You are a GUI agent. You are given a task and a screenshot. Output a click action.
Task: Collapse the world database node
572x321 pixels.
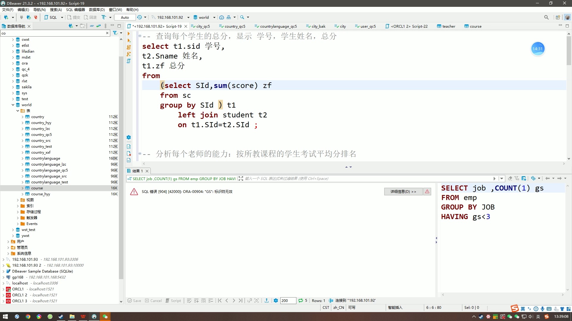pyautogui.click(x=13, y=105)
